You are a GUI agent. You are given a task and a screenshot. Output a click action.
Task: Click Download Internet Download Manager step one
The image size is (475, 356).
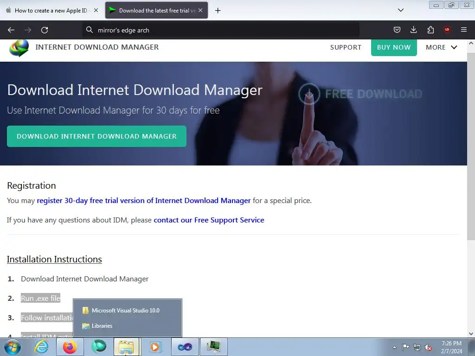pyautogui.click(x=84, y=279)
